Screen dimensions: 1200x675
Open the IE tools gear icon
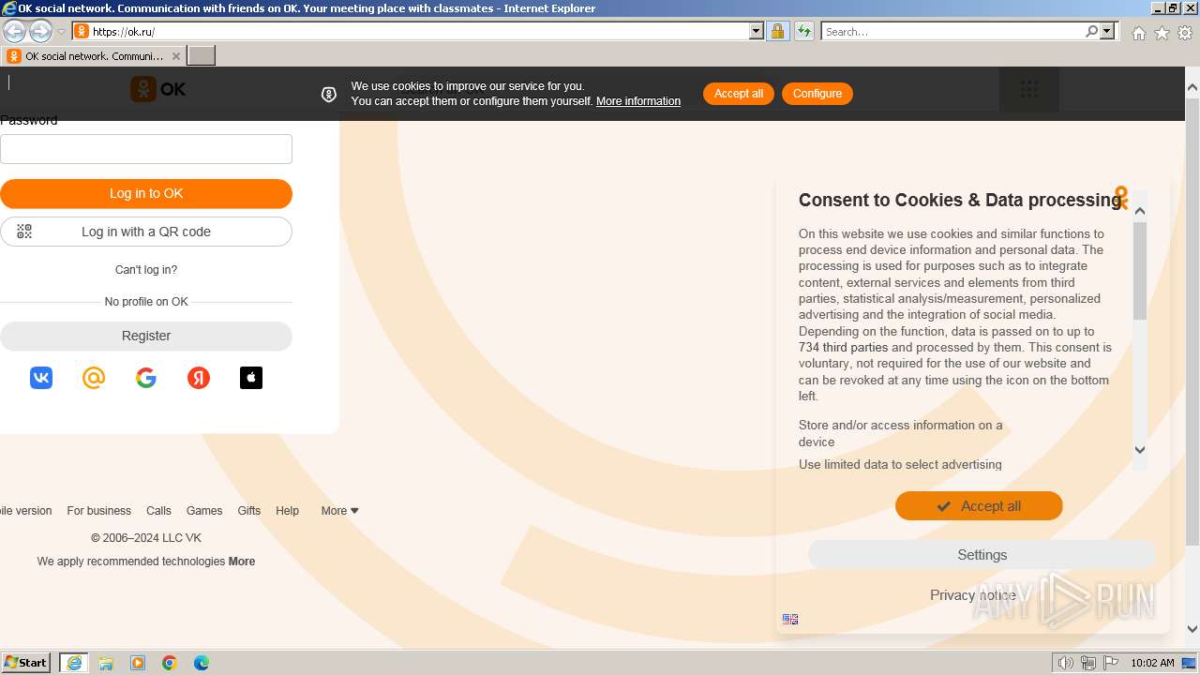pyautogui.click(x=1185, y=33)
